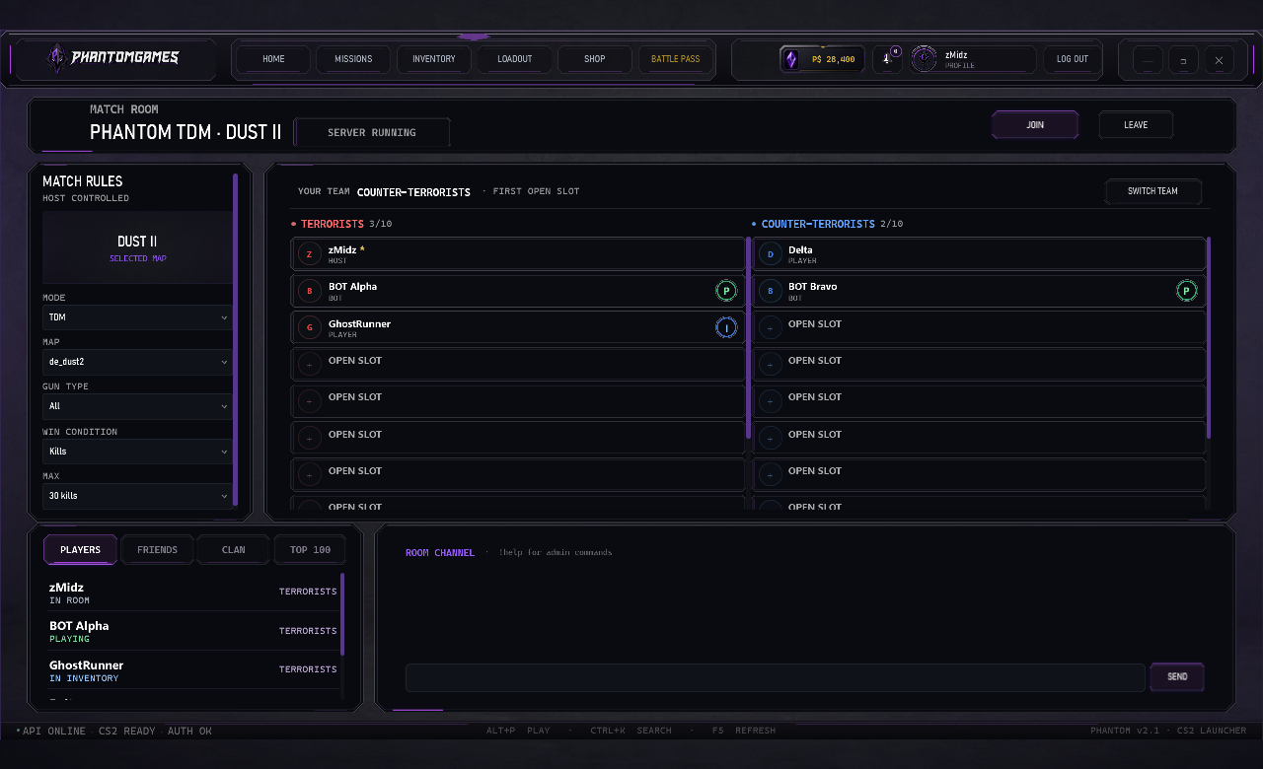Click the Counter-Terrorists list scrollbar

point(1209,337)
